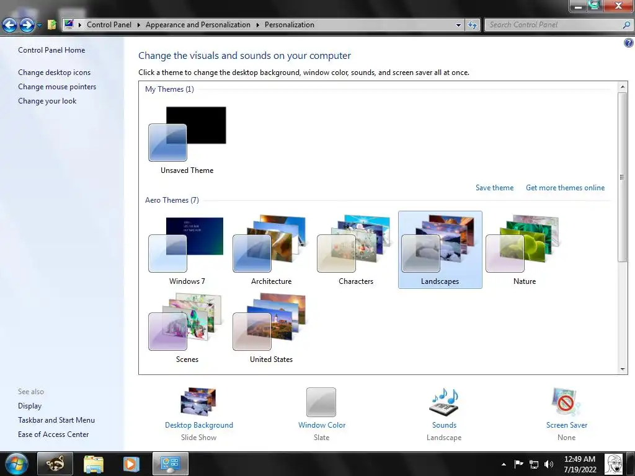The image size is (635, 476).
Task: Apply the Architecture theme
Action: point(272,250)
